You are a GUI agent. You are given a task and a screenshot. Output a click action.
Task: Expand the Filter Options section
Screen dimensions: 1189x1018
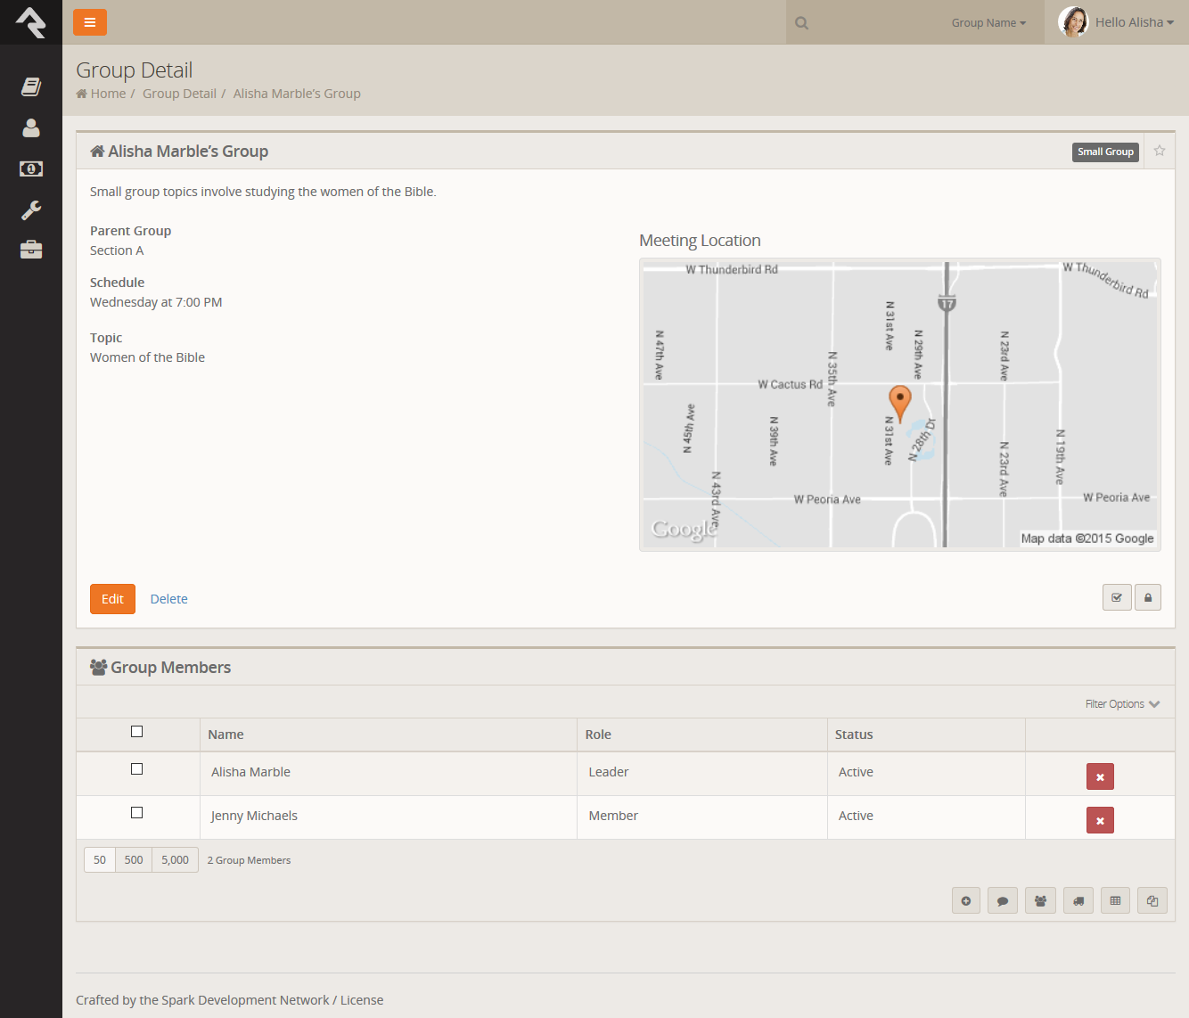tap(1122, 704)
